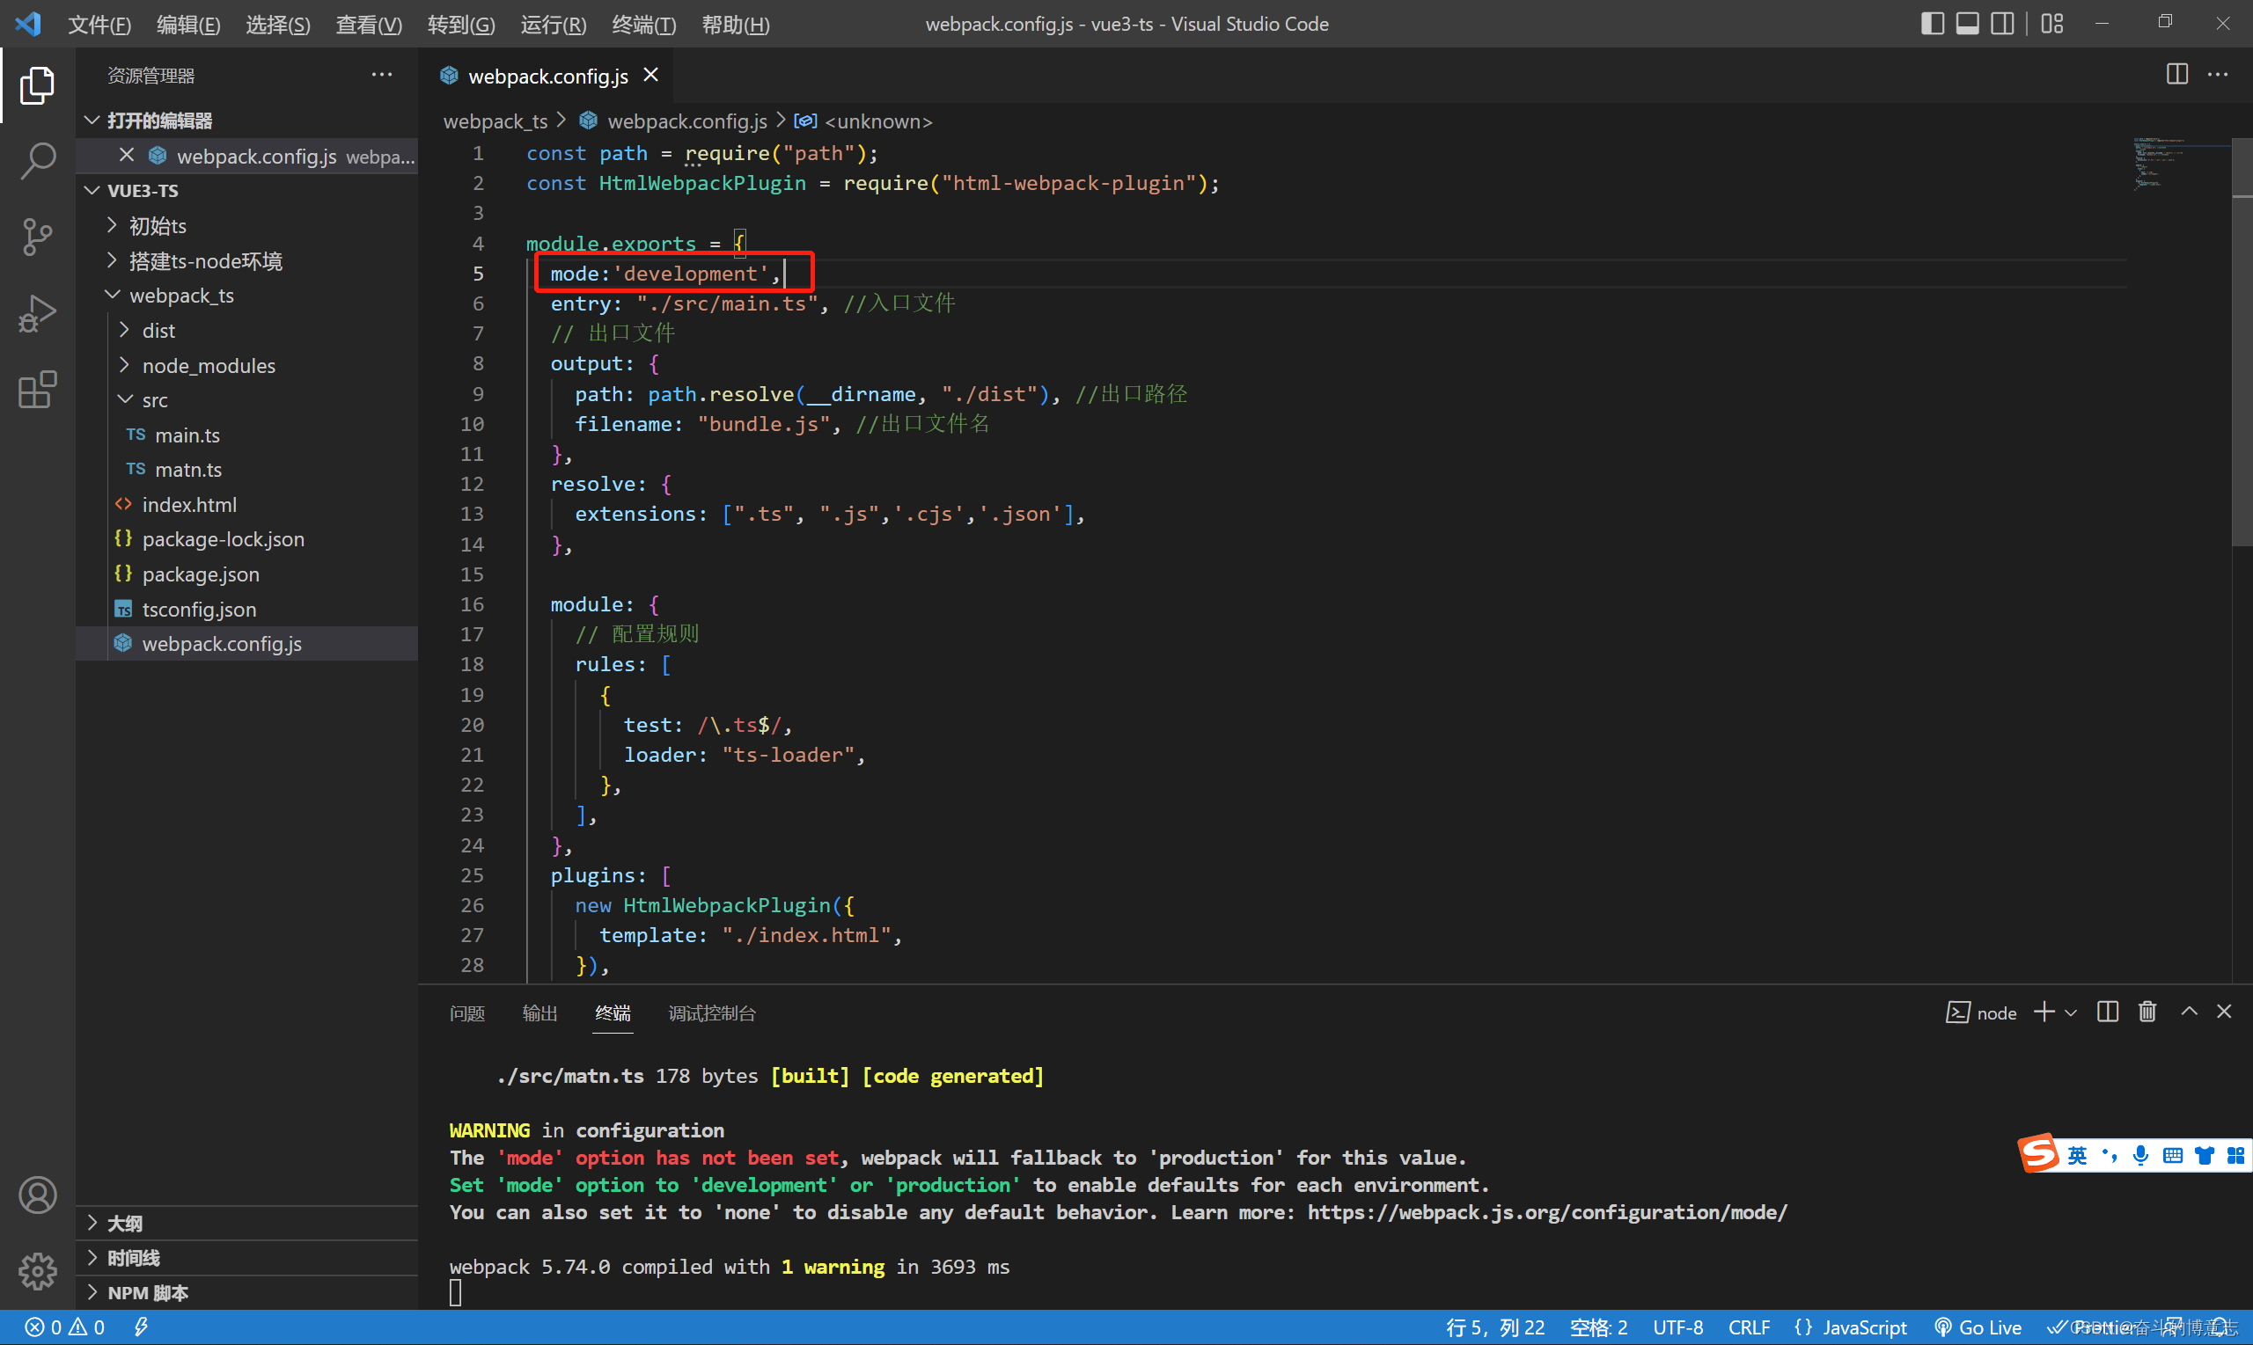
Task: Open the 终端(T) menu
Action: tap(643, 25)
